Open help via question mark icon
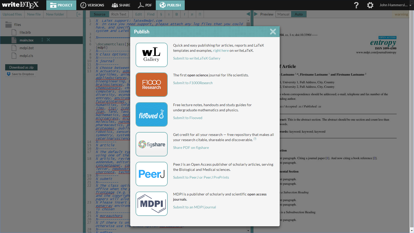414x233 pixels. [356, 5]
